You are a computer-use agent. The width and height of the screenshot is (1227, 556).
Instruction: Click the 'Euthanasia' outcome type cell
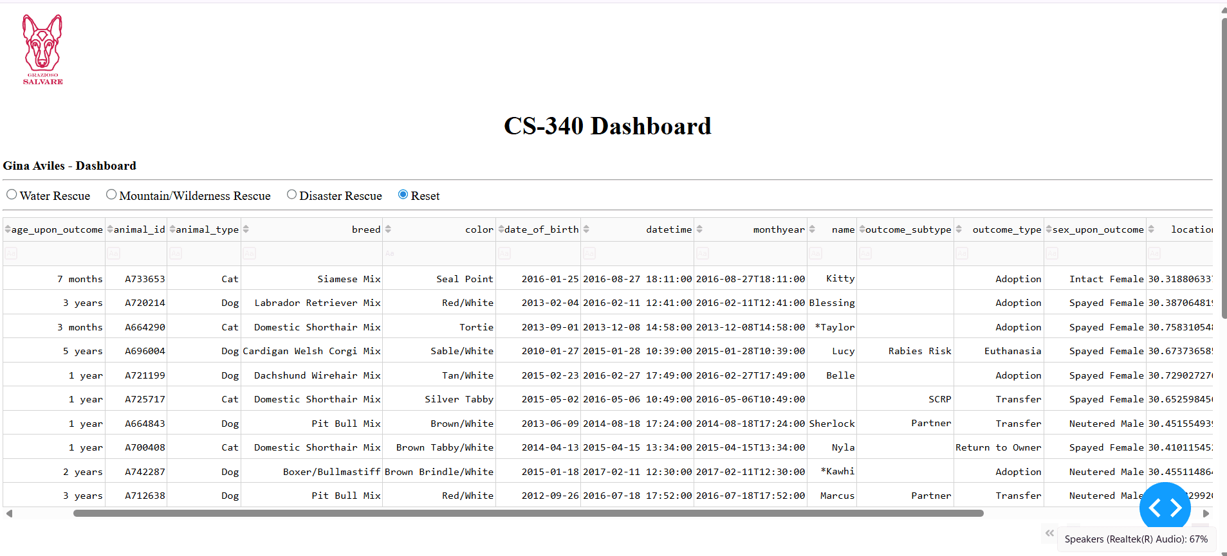(x=999, y=351)
